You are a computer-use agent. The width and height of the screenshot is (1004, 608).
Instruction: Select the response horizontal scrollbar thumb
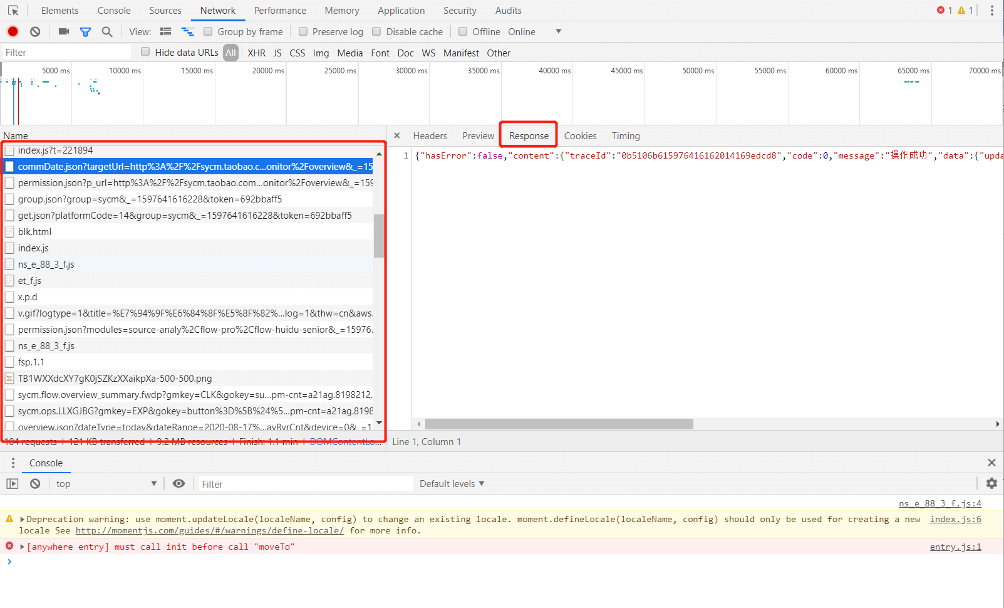coord(559,424)
